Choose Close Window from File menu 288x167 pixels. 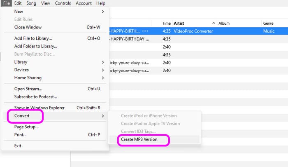click(55, 27)
